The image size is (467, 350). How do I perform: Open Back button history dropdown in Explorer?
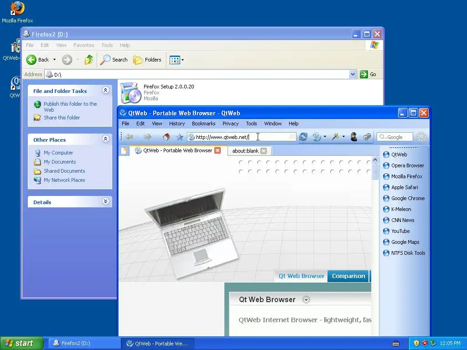pos(55,60)
